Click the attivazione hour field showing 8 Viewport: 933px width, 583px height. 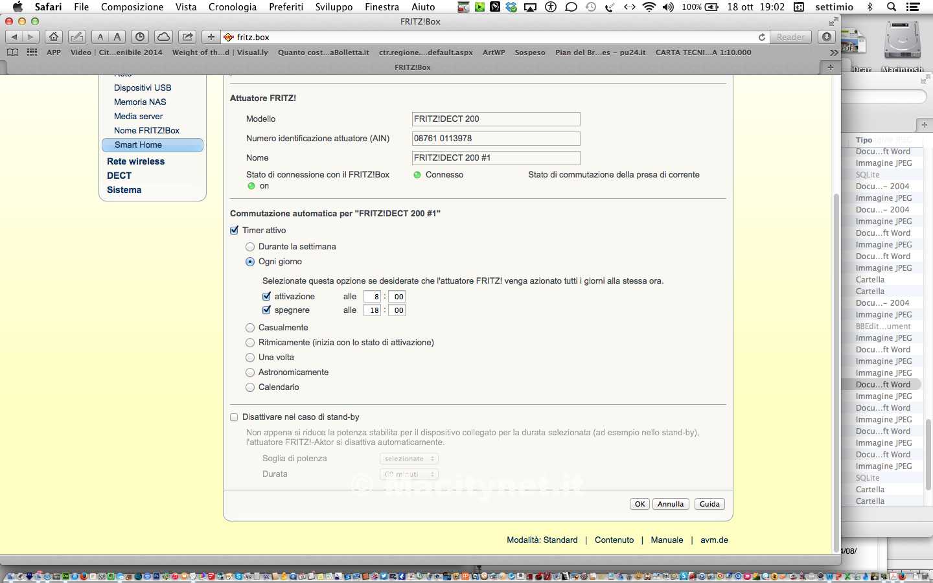pyautogui.click(x=373, y=297)
